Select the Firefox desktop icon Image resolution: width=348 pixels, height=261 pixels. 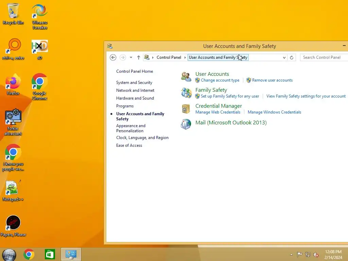(x=13, y=84)
